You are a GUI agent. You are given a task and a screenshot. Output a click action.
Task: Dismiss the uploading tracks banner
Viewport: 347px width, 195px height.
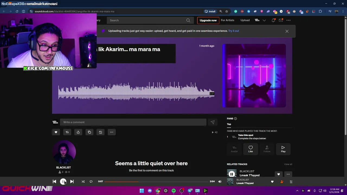point(287,31)
